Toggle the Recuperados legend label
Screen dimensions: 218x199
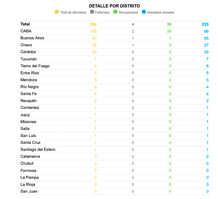[129, 12]
